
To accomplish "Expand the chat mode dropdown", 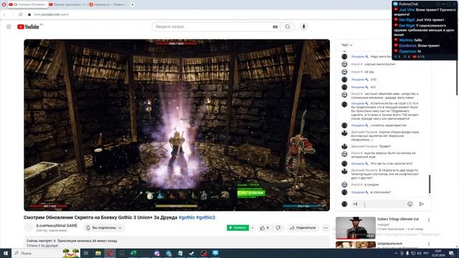I will 347,44.
